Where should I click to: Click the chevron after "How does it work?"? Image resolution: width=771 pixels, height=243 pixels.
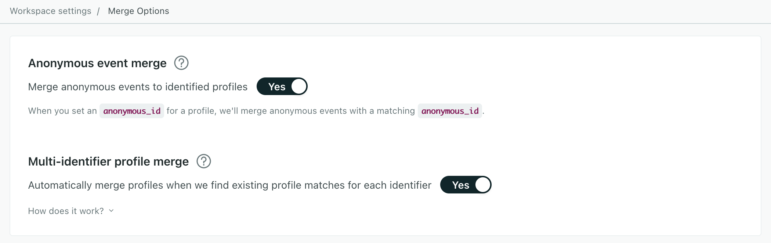point(111,211)
